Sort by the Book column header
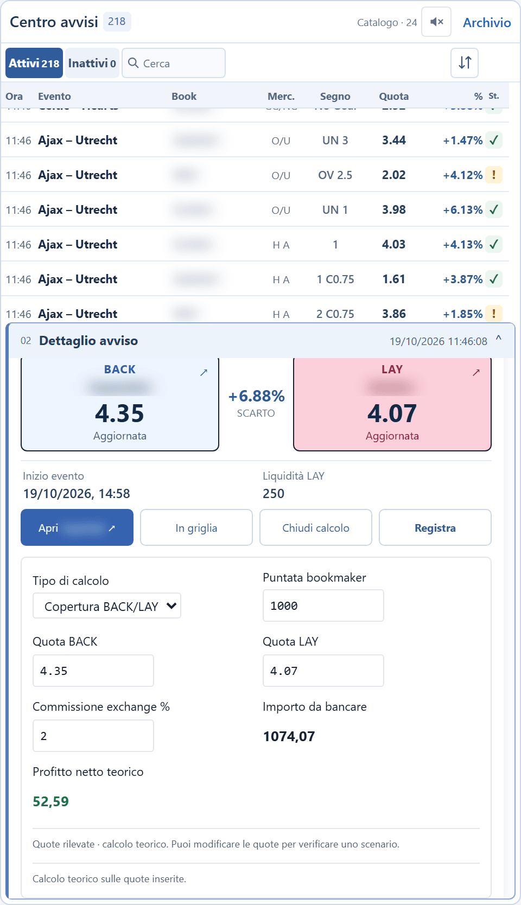 coord(184,96)
